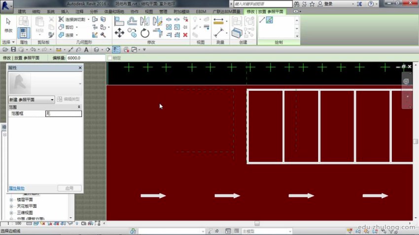The width and height of the screenshot is (419, 235).
Task: Click the keyword search input field
Action: [x=263, y=4]
